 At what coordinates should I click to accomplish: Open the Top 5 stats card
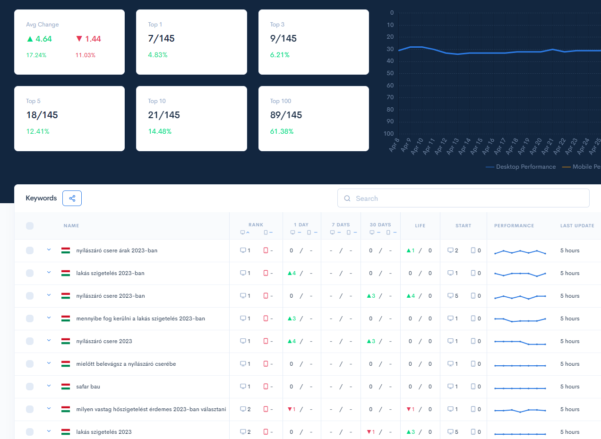(x=69, y=119)
